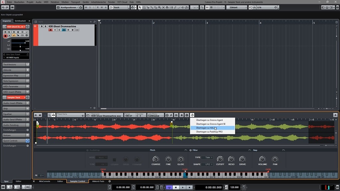Toggle record enable on the KSR Ghost Drummachine track
340x191 pixels.
click(50, 30)
